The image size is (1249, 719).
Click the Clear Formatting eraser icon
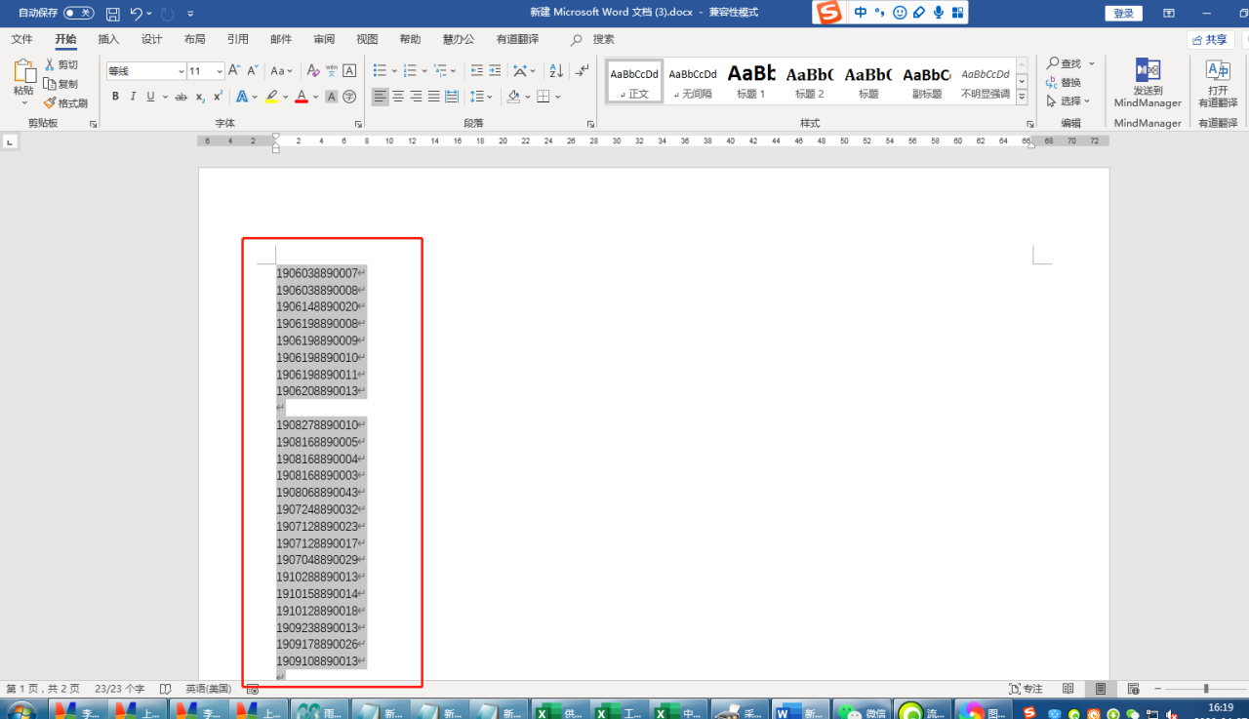(313, 71)
